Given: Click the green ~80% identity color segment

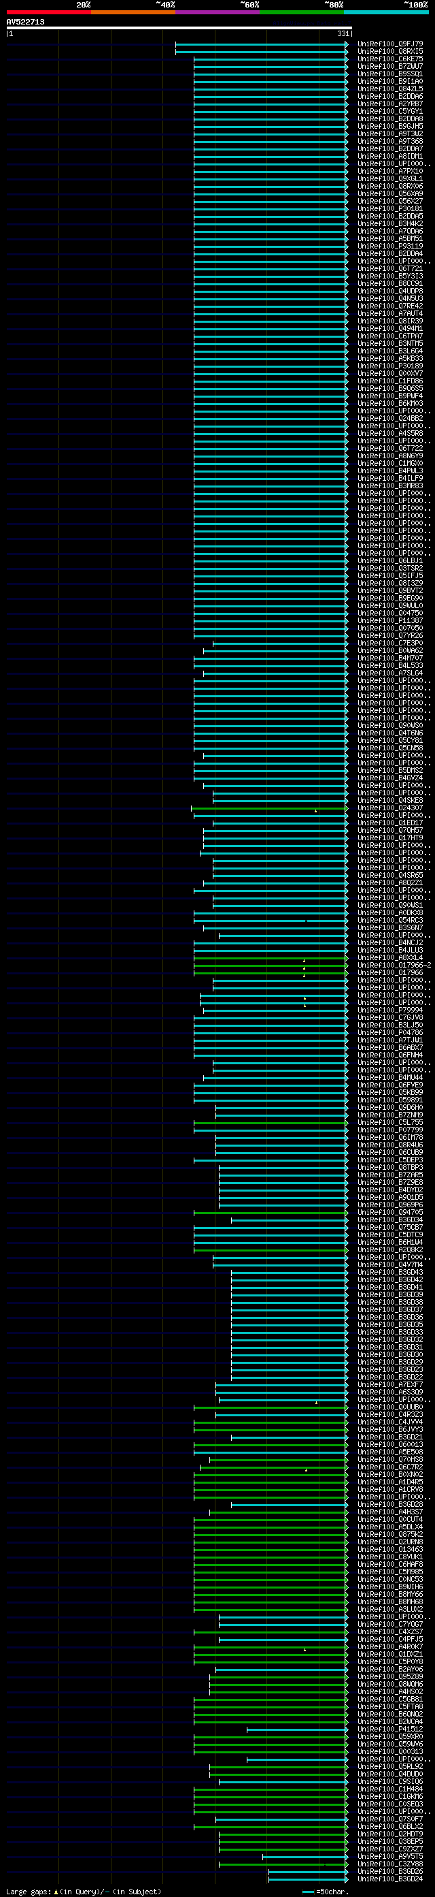Looking at the screenshot, I should (302, 12).
